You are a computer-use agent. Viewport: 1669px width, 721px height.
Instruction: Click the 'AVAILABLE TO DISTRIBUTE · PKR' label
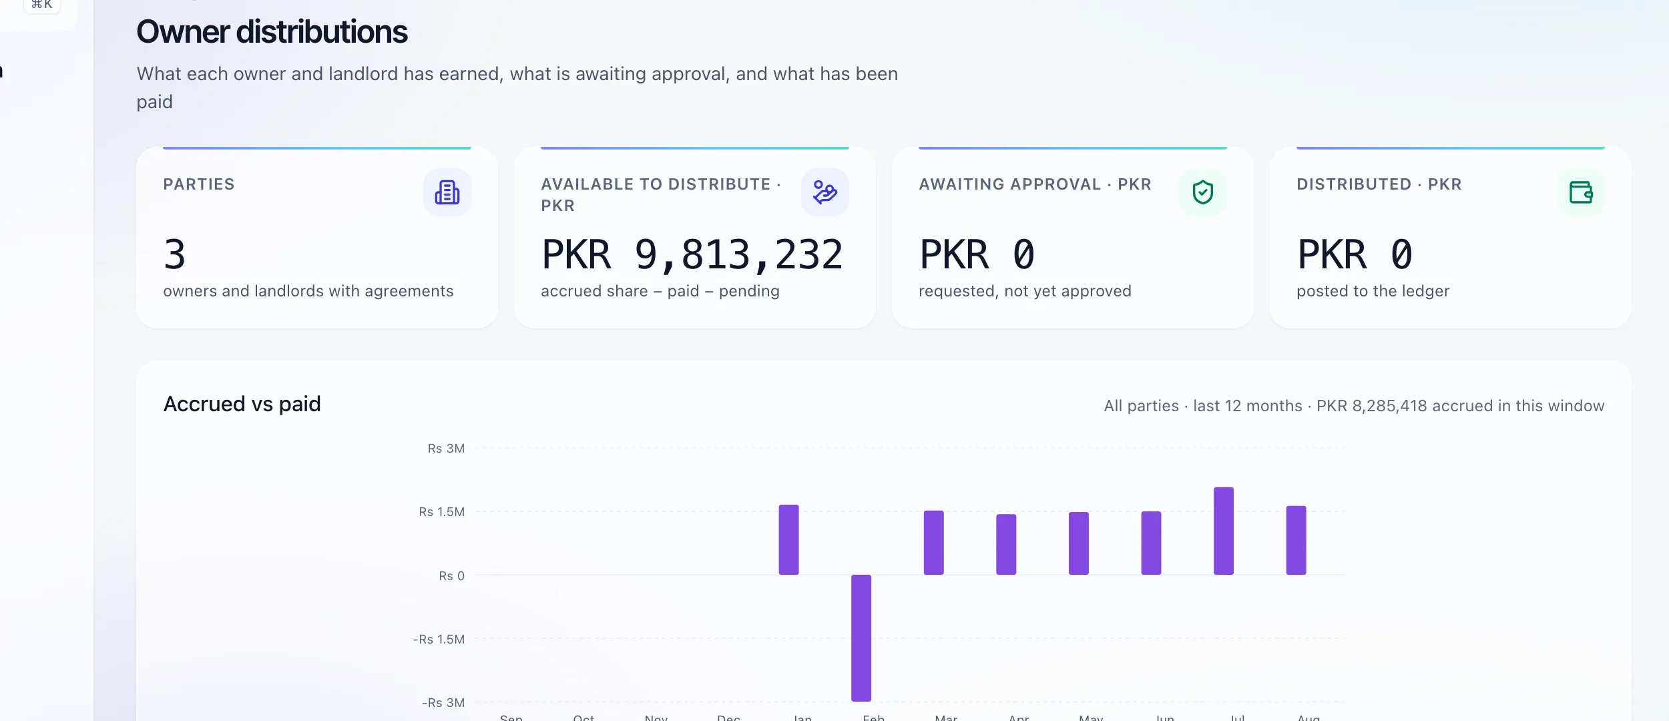tap(661, 195)
